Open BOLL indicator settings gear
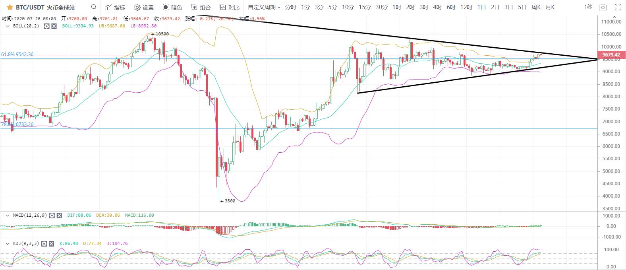 coord(46,26)
